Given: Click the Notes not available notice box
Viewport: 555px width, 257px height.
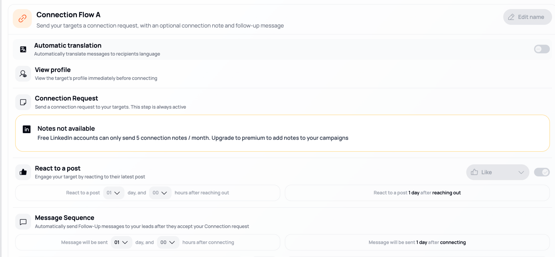Looking at the screenshot, I should click(x=282, y=133).
